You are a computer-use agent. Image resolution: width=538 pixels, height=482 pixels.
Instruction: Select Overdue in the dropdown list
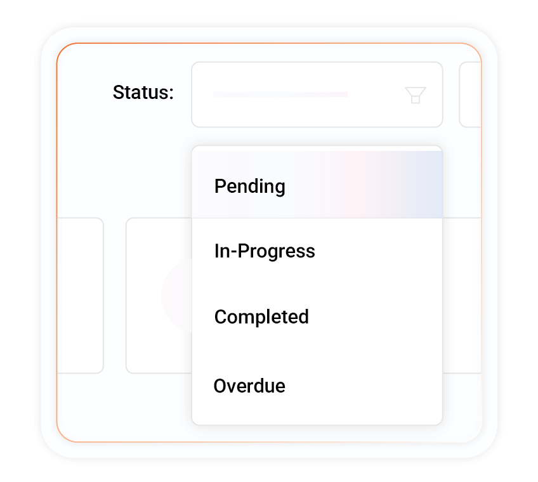(249, 386)
